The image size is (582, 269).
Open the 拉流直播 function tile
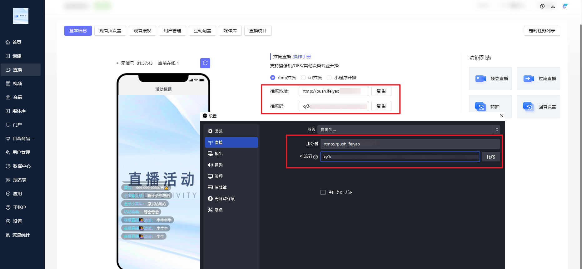point(538,79)
